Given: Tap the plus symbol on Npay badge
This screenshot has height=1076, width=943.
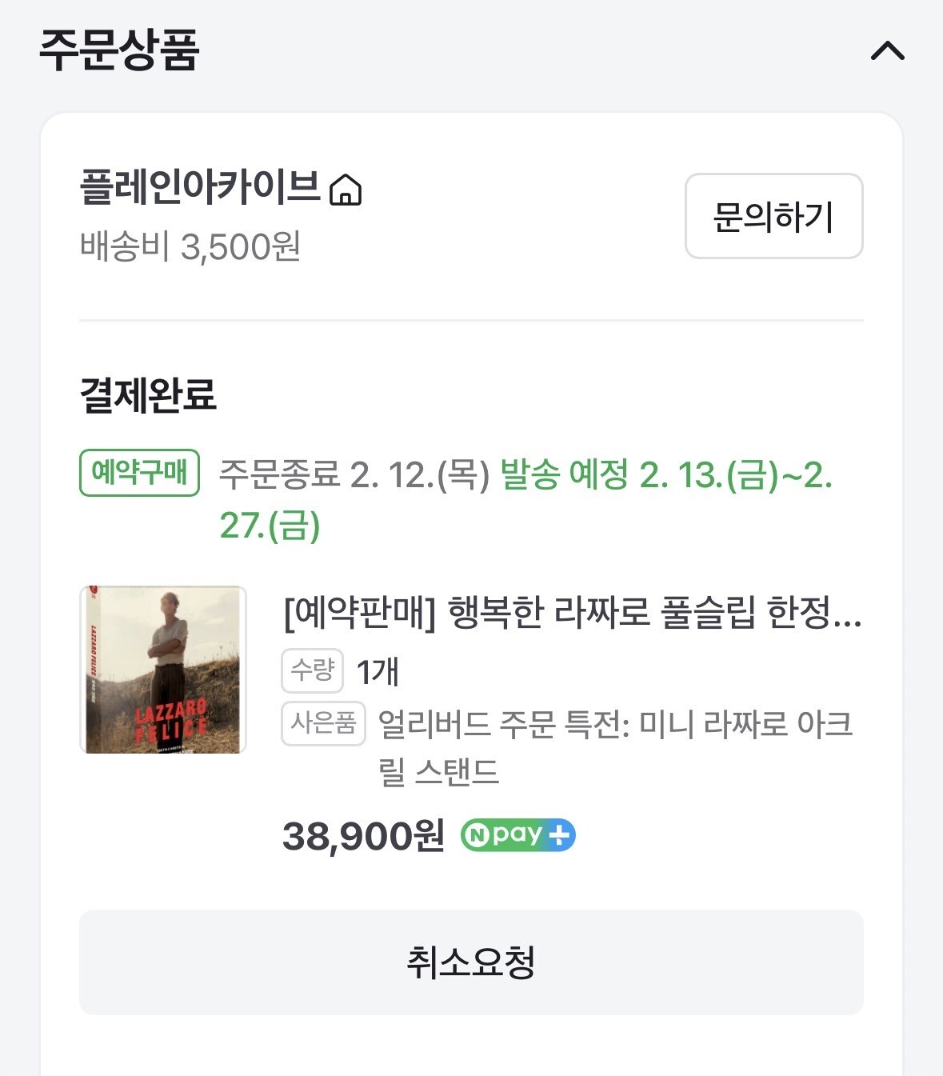Looking at the screenshot, I should [x=559, y=835].
